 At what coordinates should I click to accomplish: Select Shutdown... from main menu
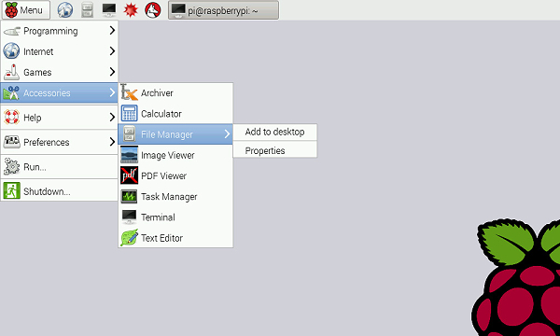[x=60, y=191]
